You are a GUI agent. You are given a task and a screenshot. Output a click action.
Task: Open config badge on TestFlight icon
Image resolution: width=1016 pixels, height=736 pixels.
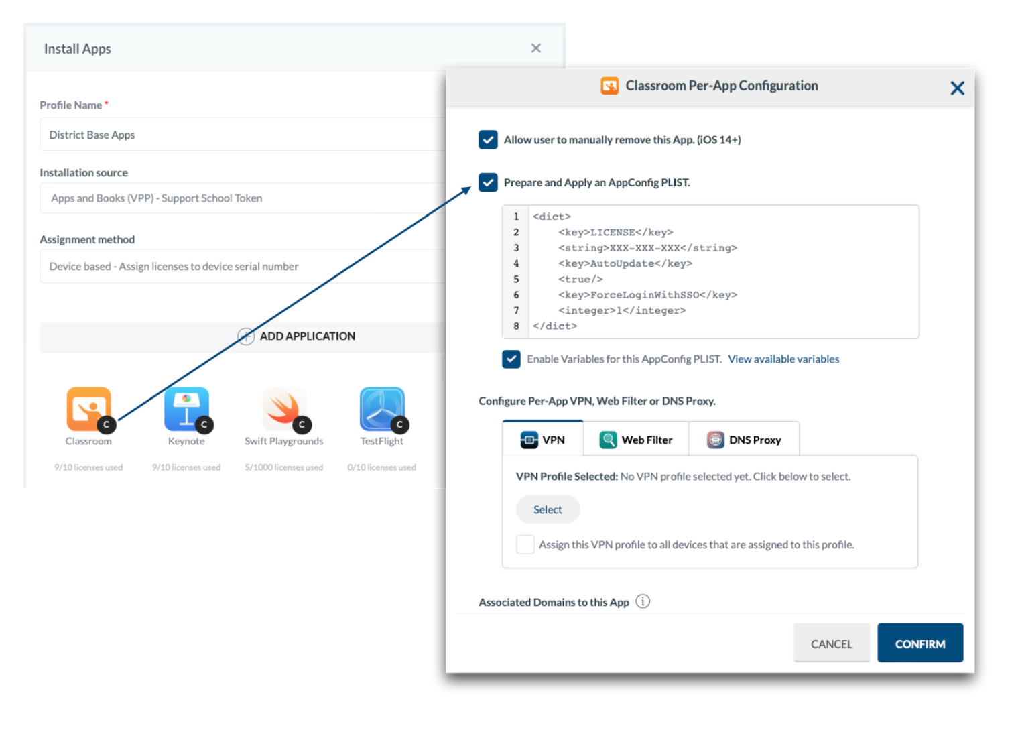click(x=400, y=424)
